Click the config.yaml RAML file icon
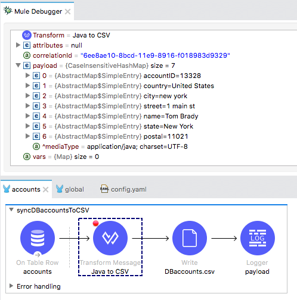The height and width of the screenshot is (300, 297). click(104, 189)
